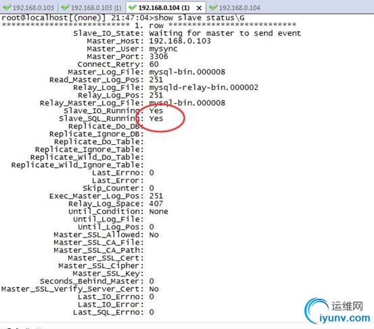This screenshot has width=374, height=329.
Task: Click the Master_SSL_Cipher label
Action: 101,266
